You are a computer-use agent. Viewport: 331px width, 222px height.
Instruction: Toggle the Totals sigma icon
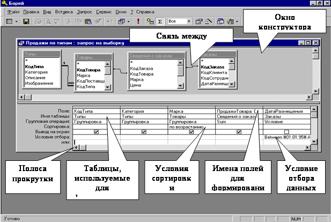click(161, 22)
